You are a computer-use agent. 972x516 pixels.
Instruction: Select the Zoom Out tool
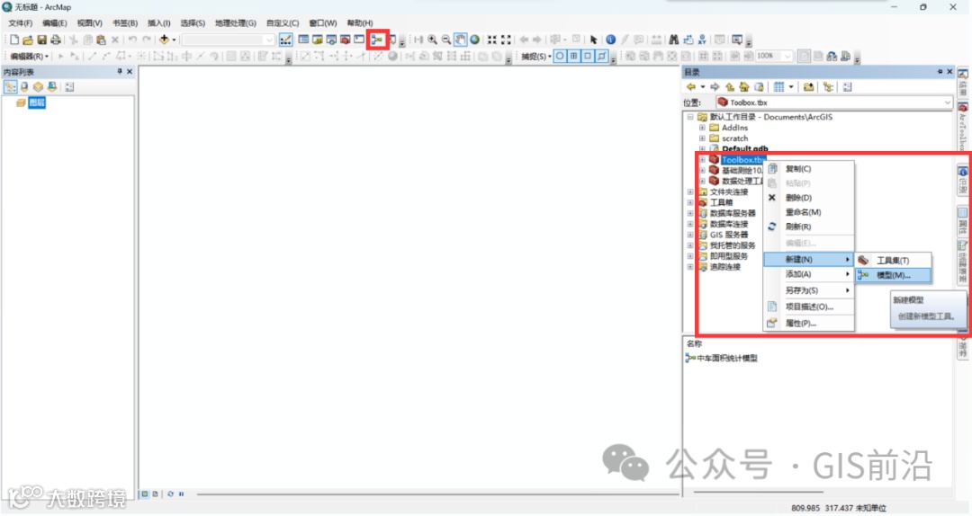pos(446,40)
